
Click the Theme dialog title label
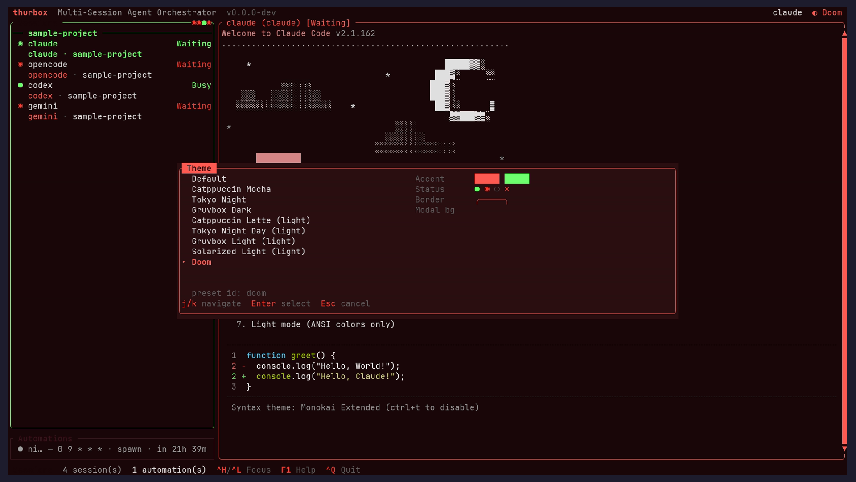(x=199, y=168)
